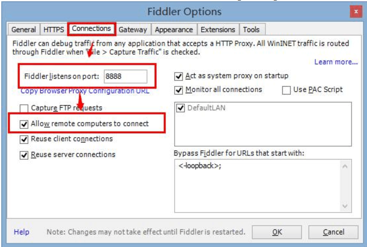Uncheck Act as system proxy on startup
This screenshot has width=367, height=247.
pyautogui.click(x=178, y=76)
